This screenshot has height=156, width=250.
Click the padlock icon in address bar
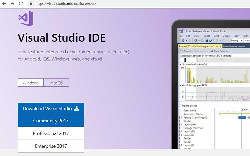[31, 4]
